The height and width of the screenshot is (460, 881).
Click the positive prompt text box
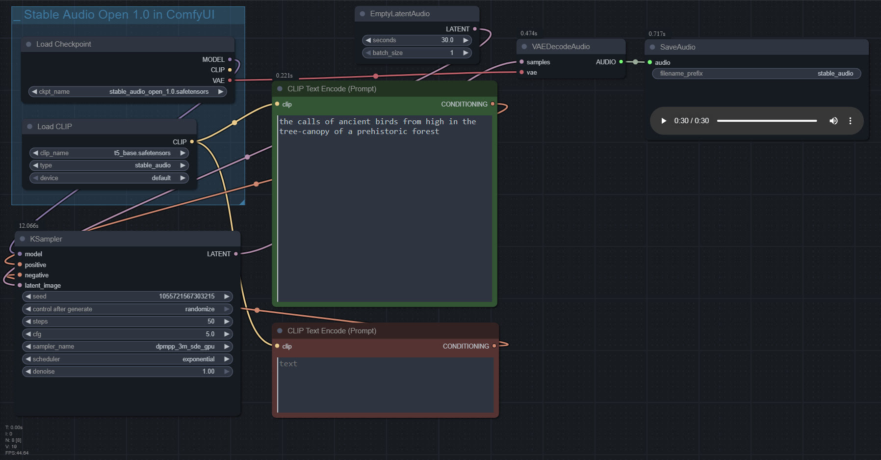pyautogui.click(x=385, y=206)
